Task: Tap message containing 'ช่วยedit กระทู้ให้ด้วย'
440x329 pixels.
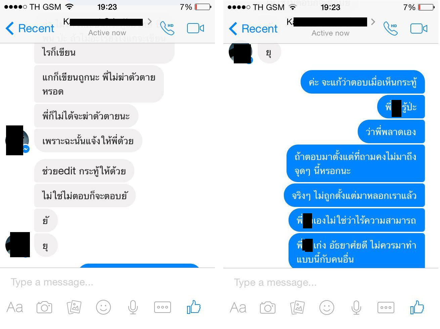Action: click(84, 171)
